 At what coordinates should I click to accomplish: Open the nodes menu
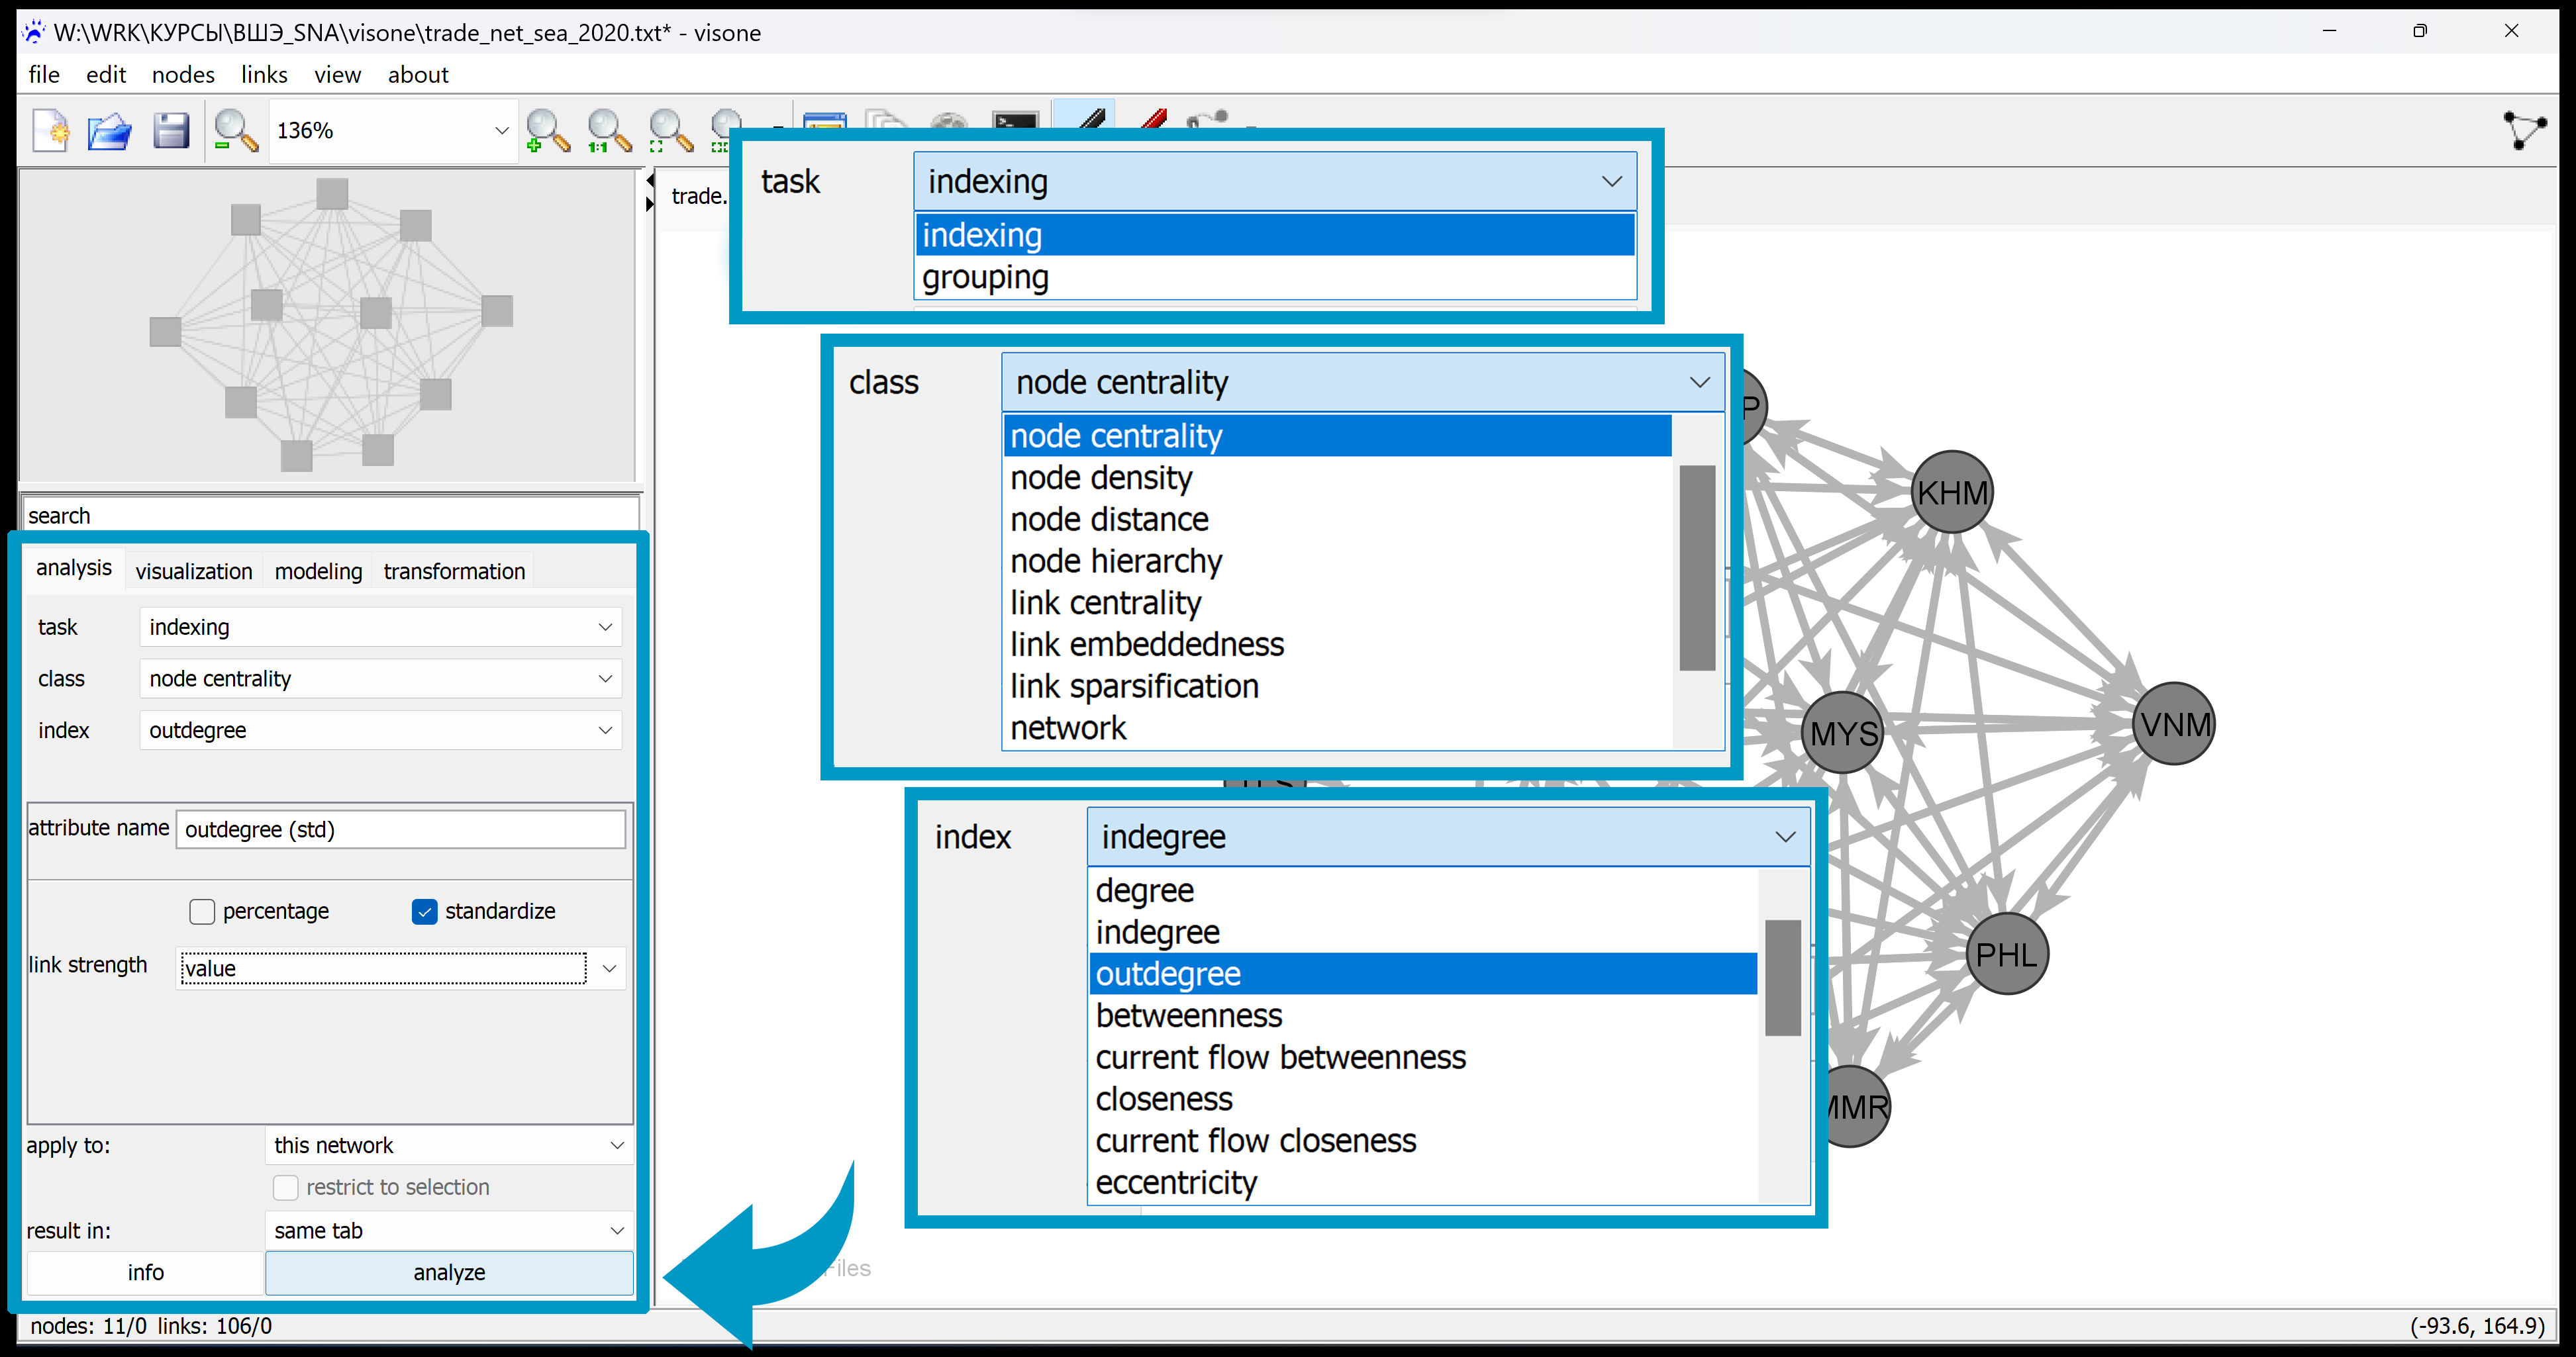click(183, 75)
